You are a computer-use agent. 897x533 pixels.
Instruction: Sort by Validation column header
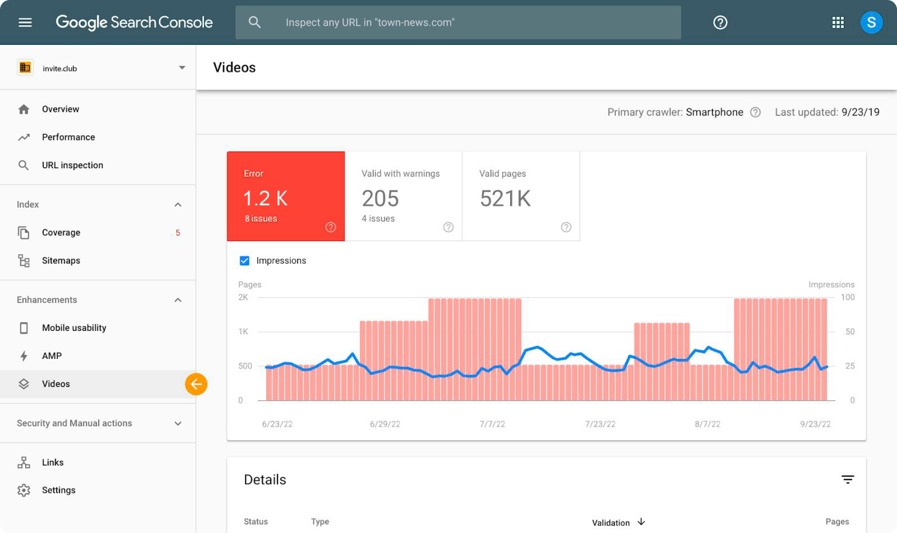click(x=611, y=523)
